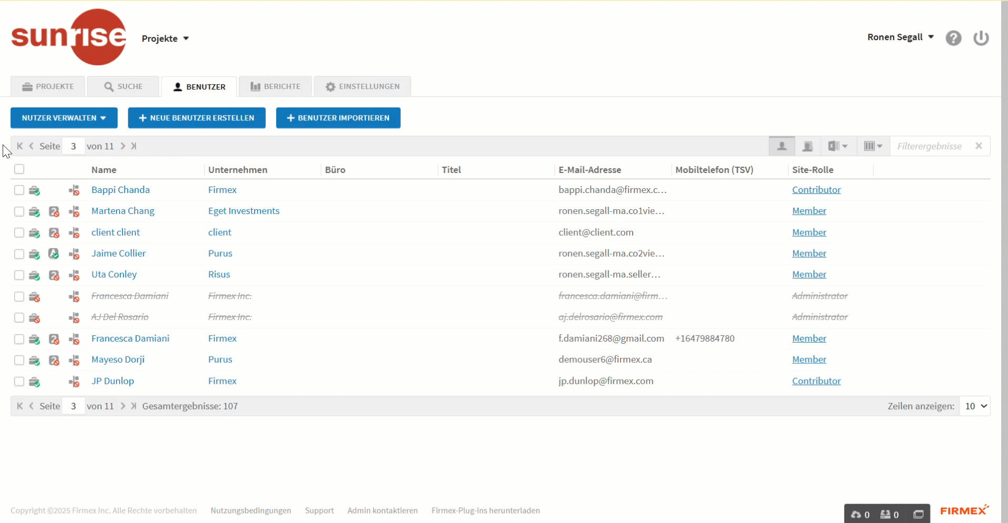Click the Firmex logo in the footer
This screenshot has height=523, width=1008.
tap(965, 510)
